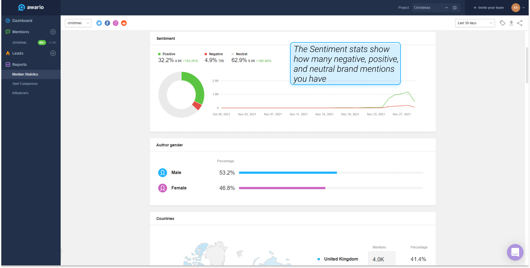Filter by Facebook source icon
530x268 pixels.
[107, 23]
